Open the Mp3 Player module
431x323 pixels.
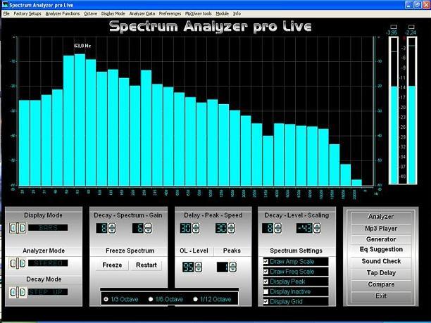coord(381,229)
